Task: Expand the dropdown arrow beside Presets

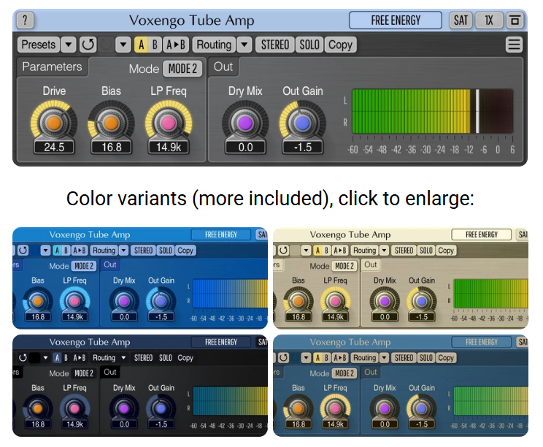Action: 69,45
